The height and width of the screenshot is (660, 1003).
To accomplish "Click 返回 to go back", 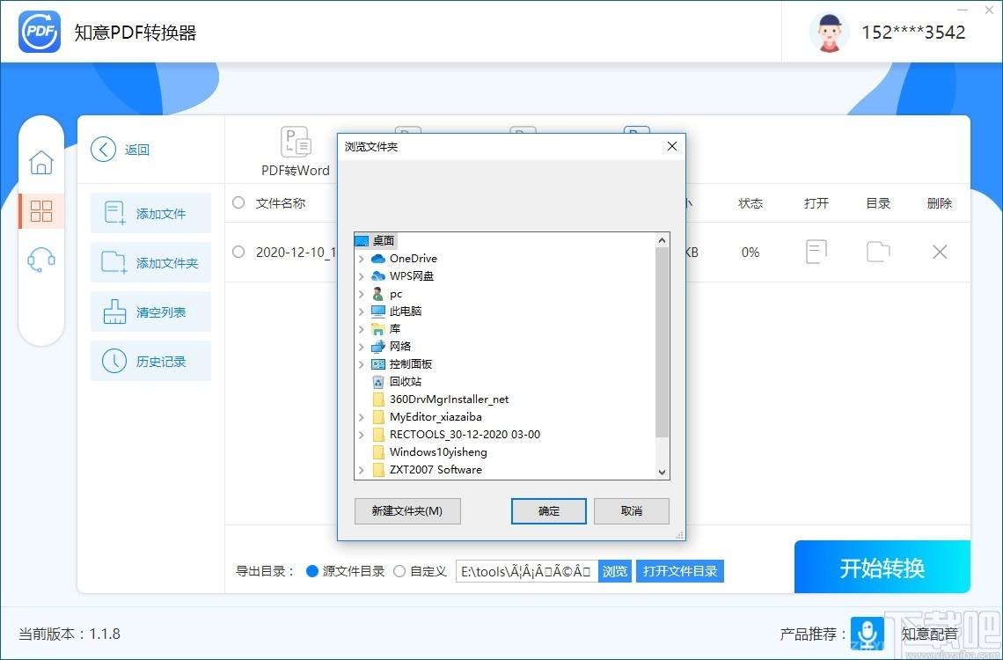I will [137, 150].
